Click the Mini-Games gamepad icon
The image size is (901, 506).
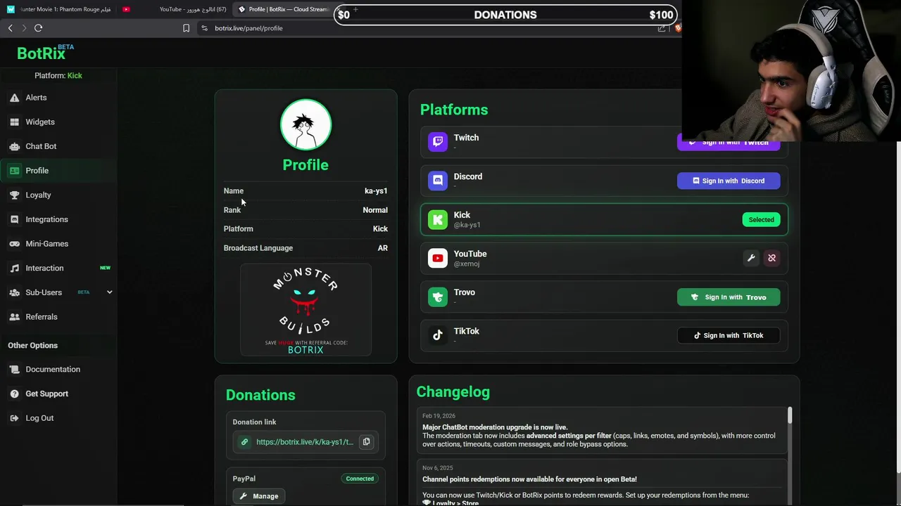[14, 244]
